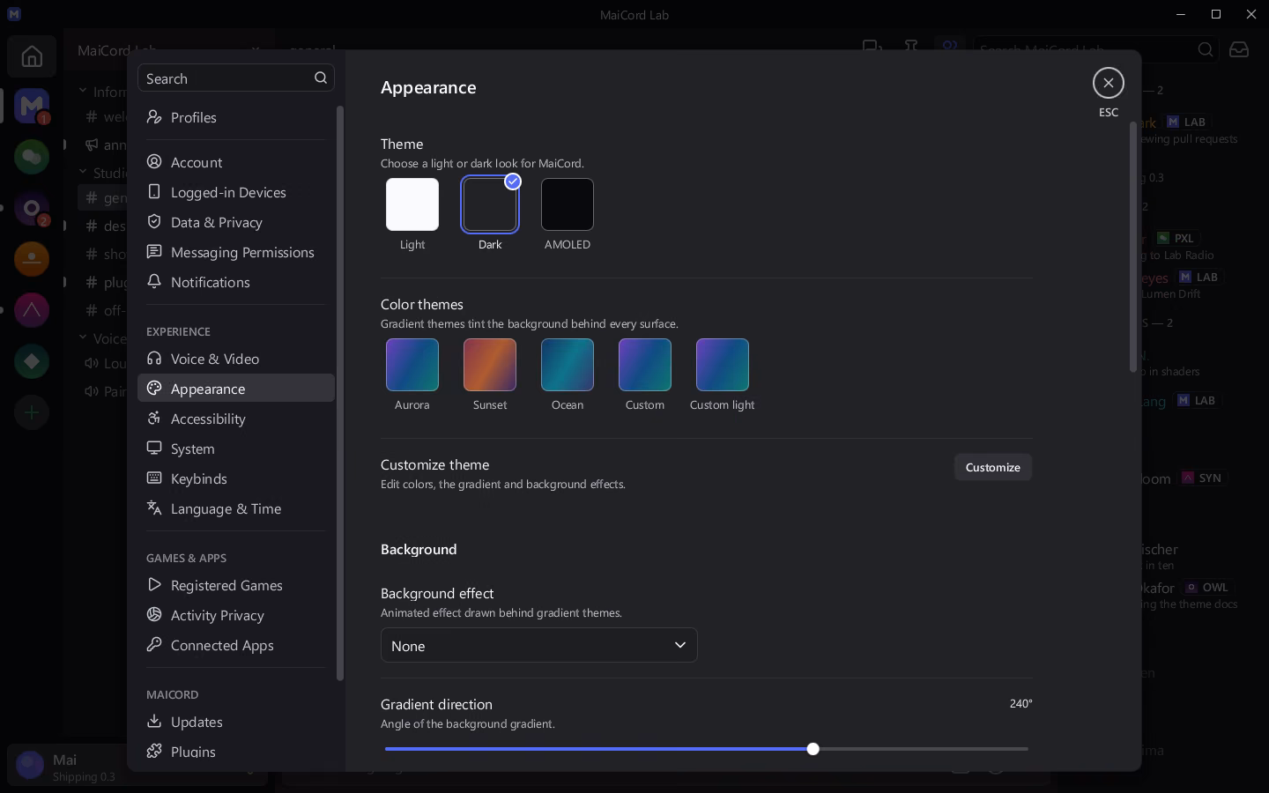
Task: Open Data & Privacy settings
Action: (236, 222)
